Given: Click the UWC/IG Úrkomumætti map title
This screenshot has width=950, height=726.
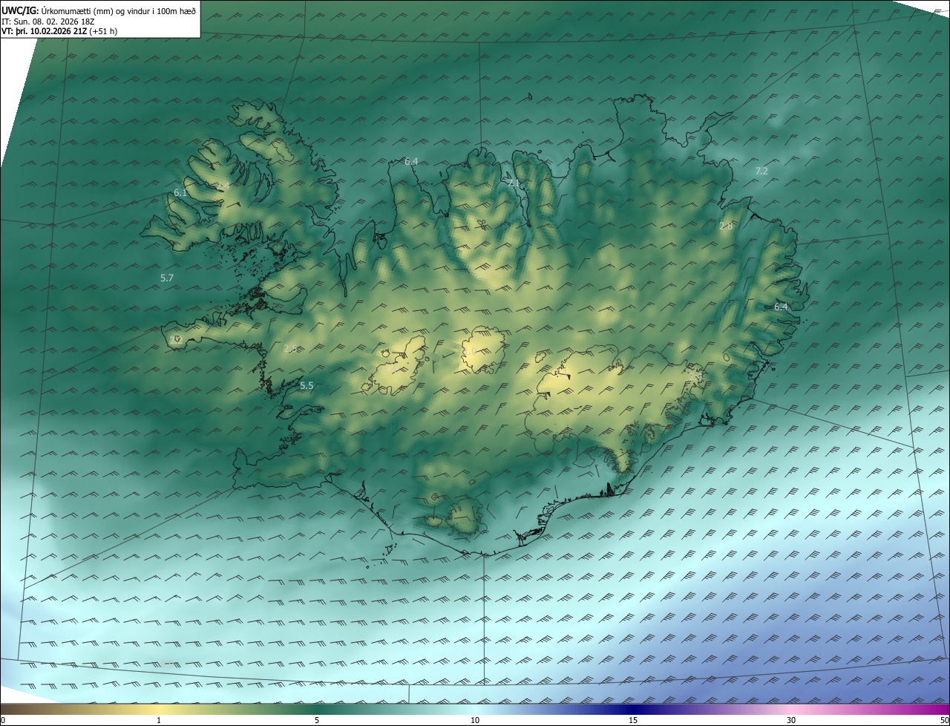Looking at the screenshot, I should tap(99, 10).
